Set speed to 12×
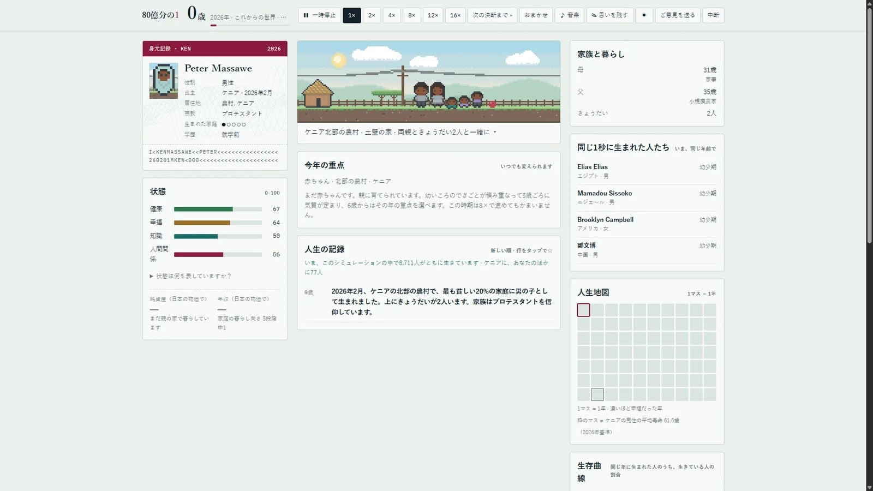 click(433, 15)
